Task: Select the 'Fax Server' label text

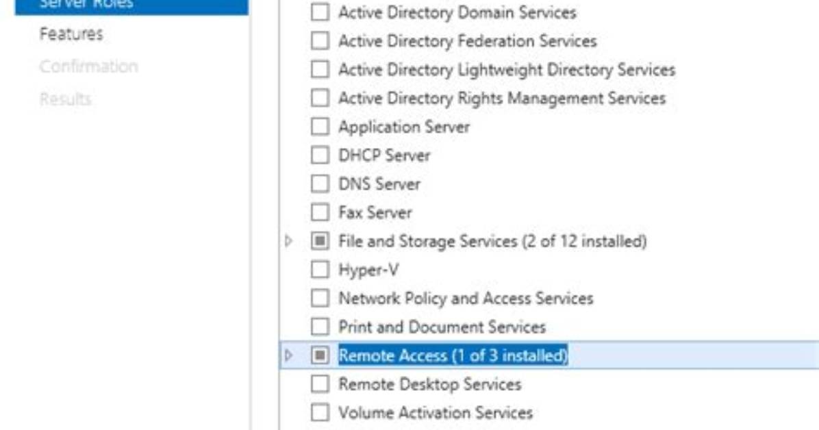Action: point(375,212)
